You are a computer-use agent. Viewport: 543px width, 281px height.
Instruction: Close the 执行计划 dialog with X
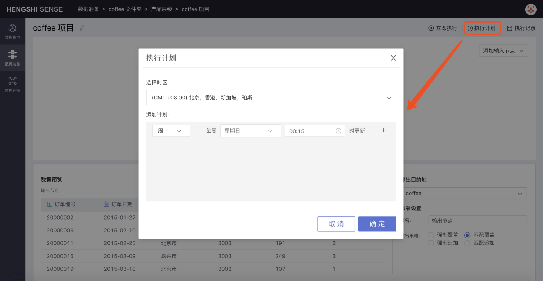(x=393, y=58)
